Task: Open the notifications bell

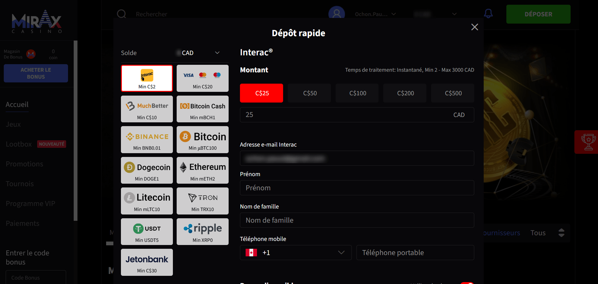Action: [x=488, y=14]
